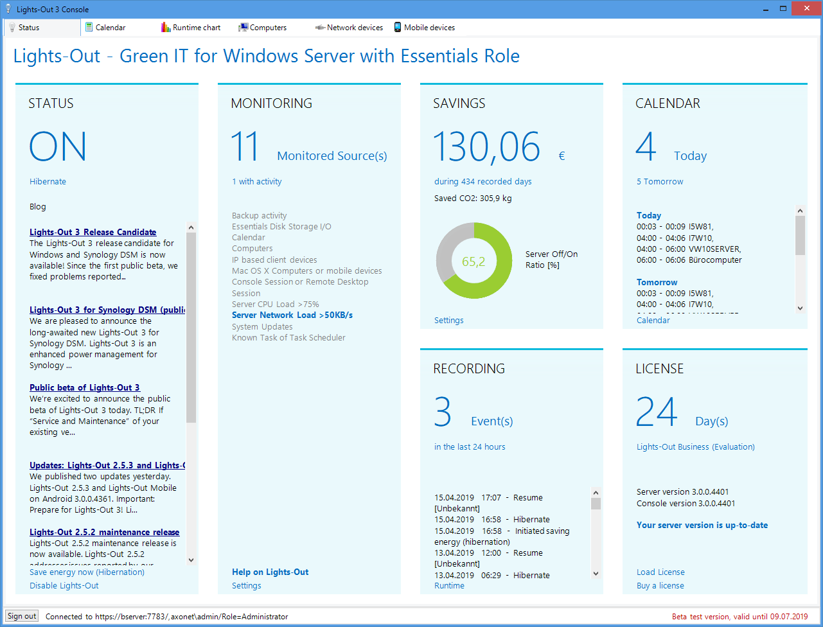Click the beta test validity notice

[x=740, y=617]
